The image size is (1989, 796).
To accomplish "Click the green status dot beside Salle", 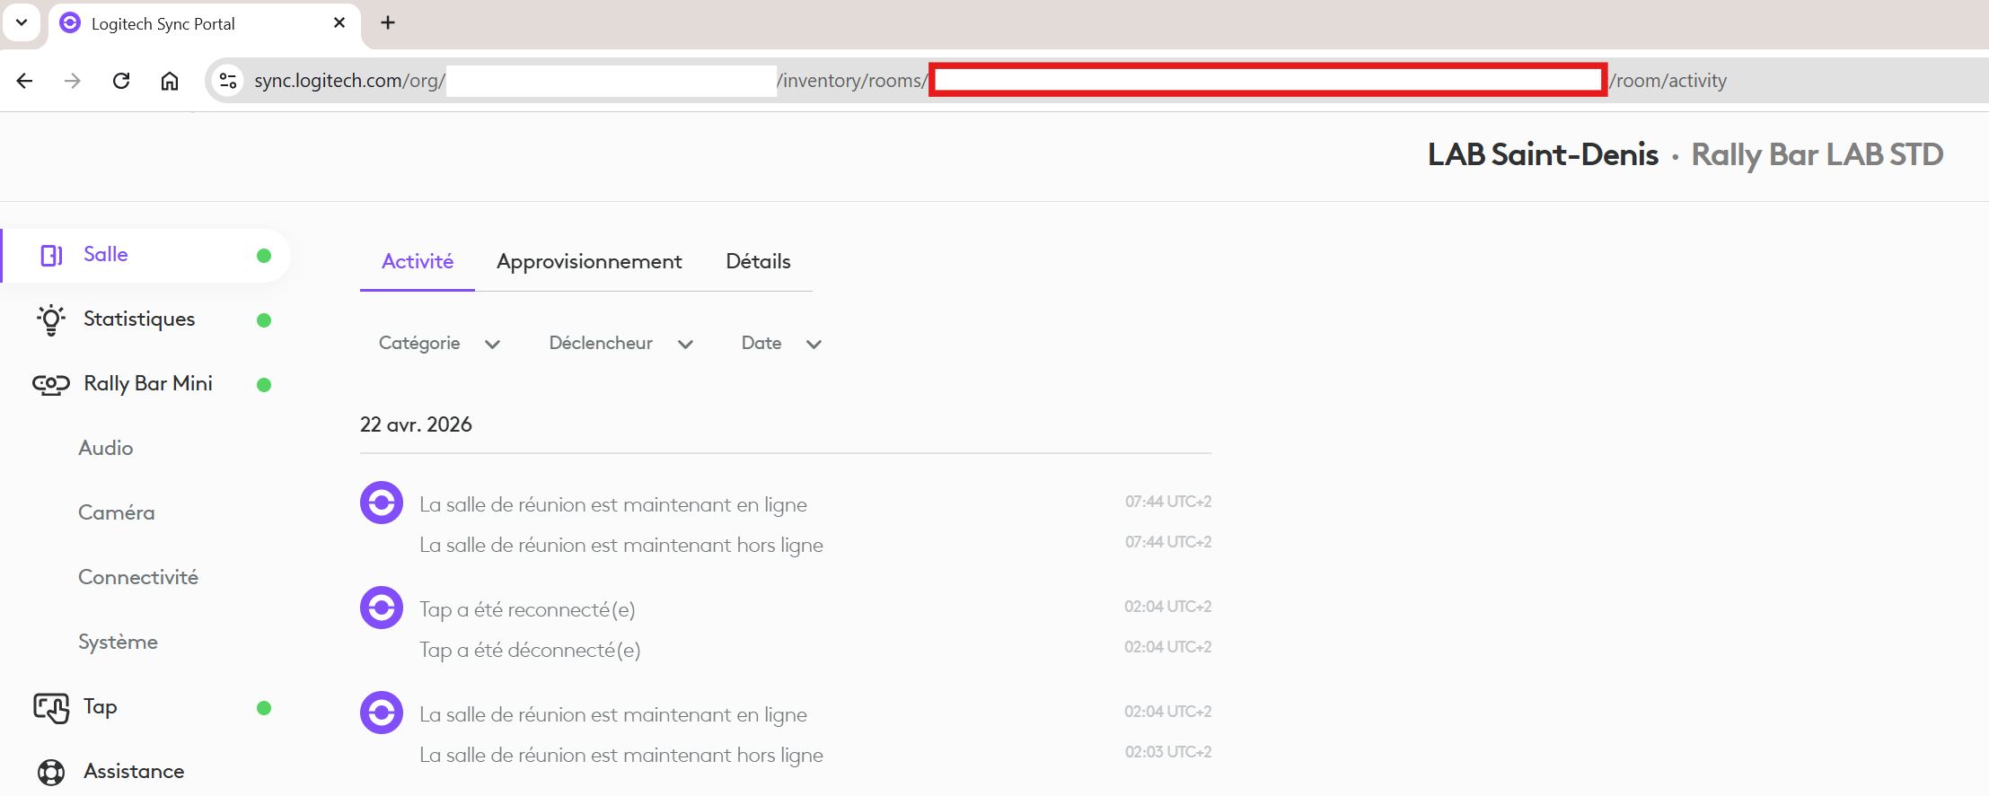I will click(x=264, y=256).
